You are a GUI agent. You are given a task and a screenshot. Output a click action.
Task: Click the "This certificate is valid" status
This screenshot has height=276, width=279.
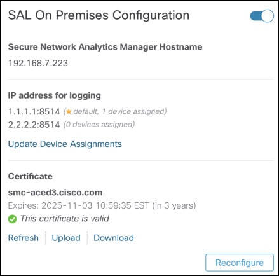point(65,219)
